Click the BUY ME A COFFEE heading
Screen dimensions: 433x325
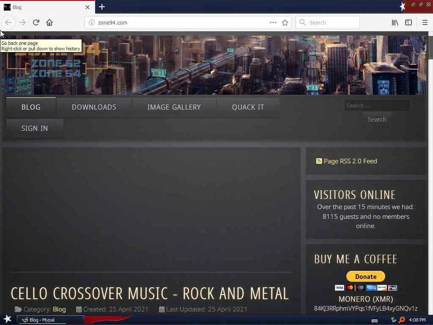(x=356, y=259)
